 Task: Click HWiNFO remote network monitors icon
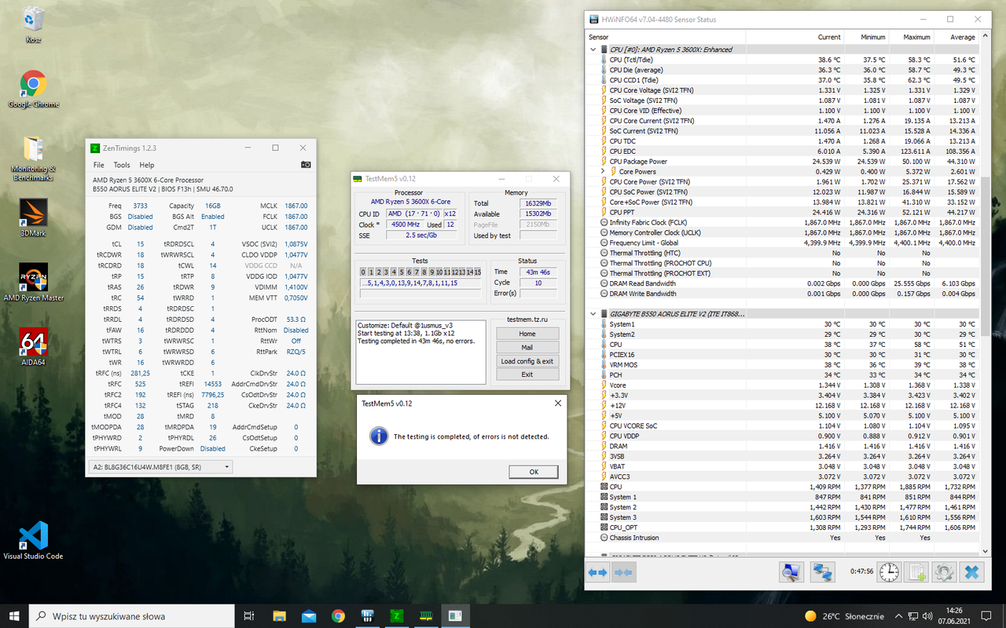(823, 573)
